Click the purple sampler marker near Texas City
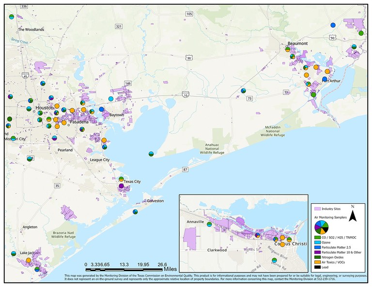372x287 pixels. point(121,186)
